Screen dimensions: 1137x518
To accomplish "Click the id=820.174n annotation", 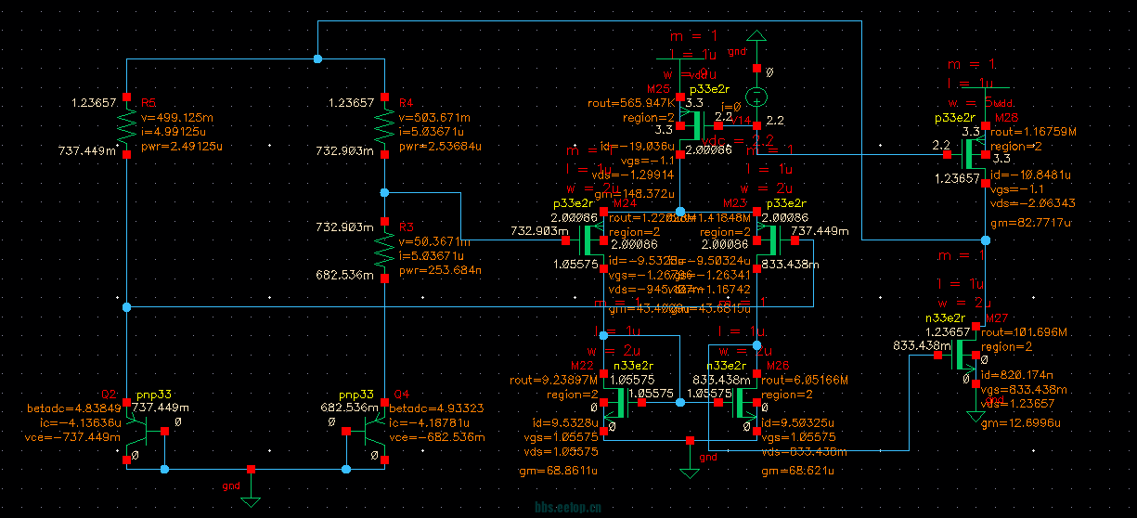I will coord(1019,376).
